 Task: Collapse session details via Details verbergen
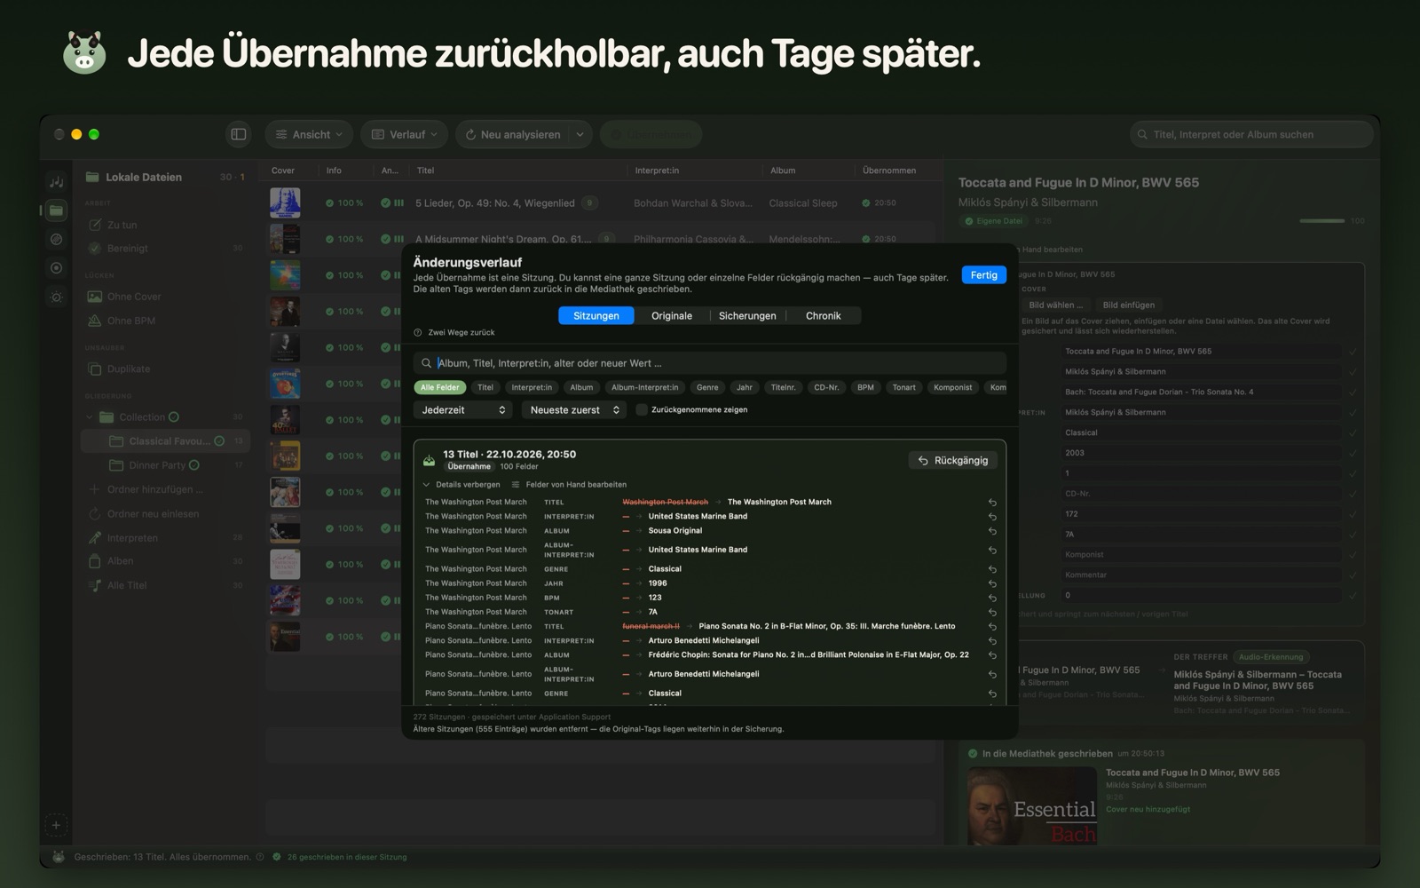click(461, 485)
